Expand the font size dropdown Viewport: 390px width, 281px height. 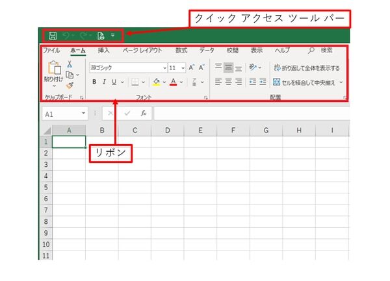(183, 67)
